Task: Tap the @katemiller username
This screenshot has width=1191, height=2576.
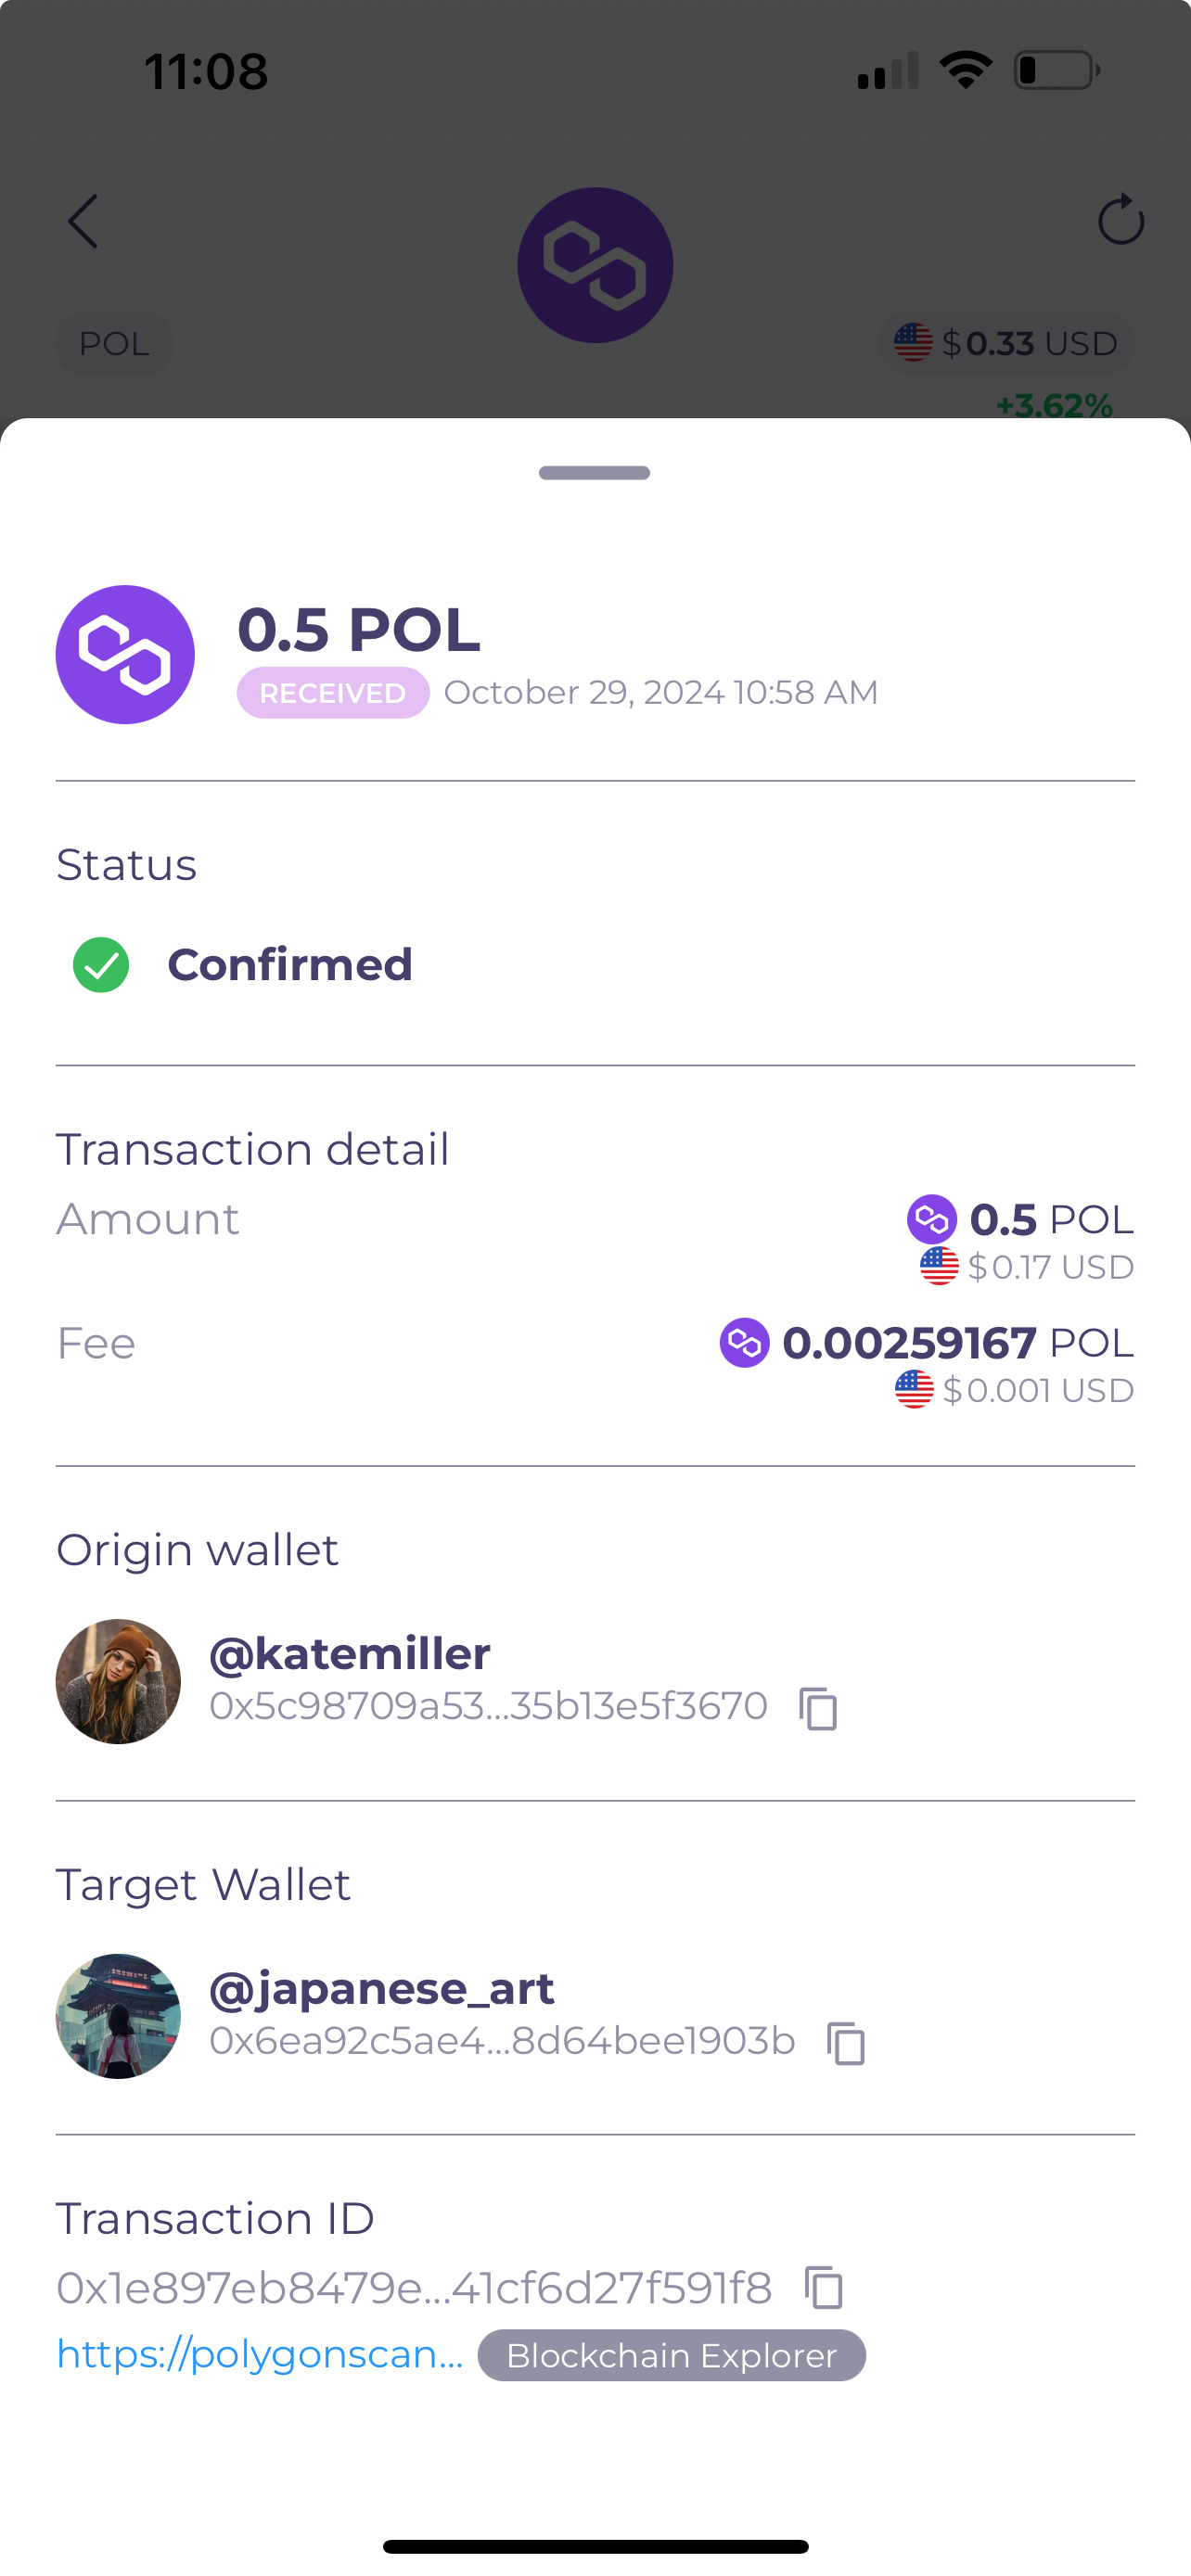Action: tap(349, 1653)
